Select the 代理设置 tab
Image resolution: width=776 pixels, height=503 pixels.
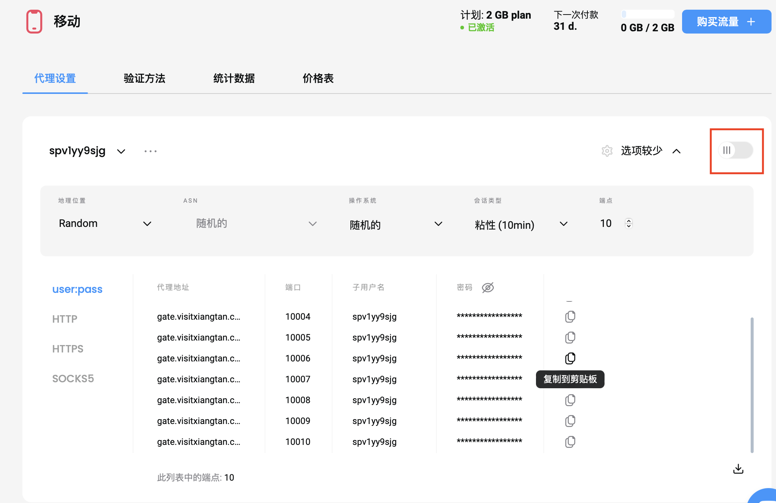pyautogui.click(x=55, y=79)
